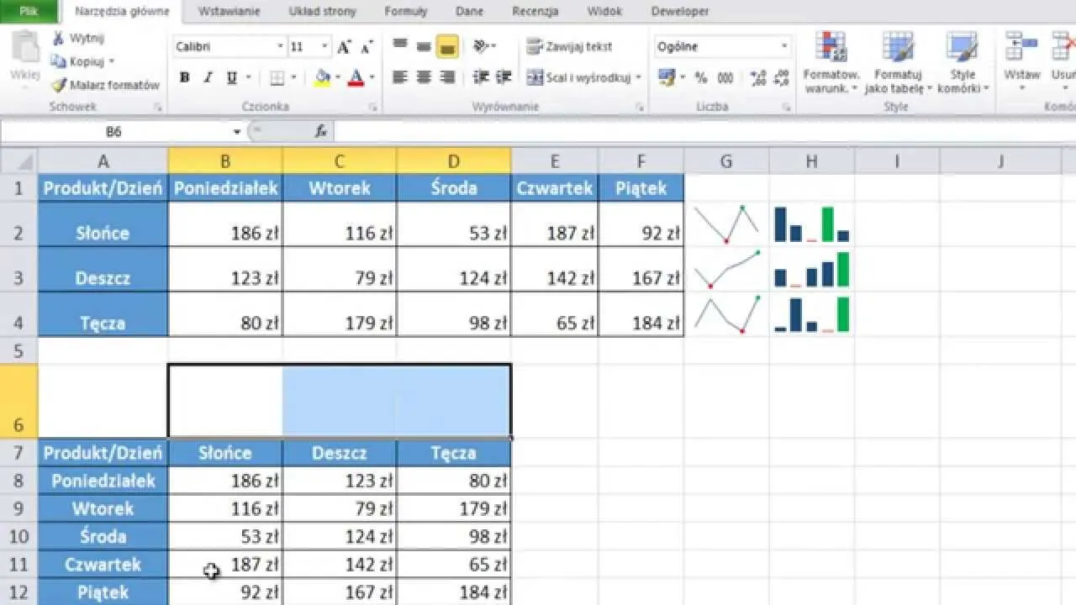The width and height of the screenshot is (1076, 605).
Task: Apply cell borders with the border icon
Action: tap(277, 77)
